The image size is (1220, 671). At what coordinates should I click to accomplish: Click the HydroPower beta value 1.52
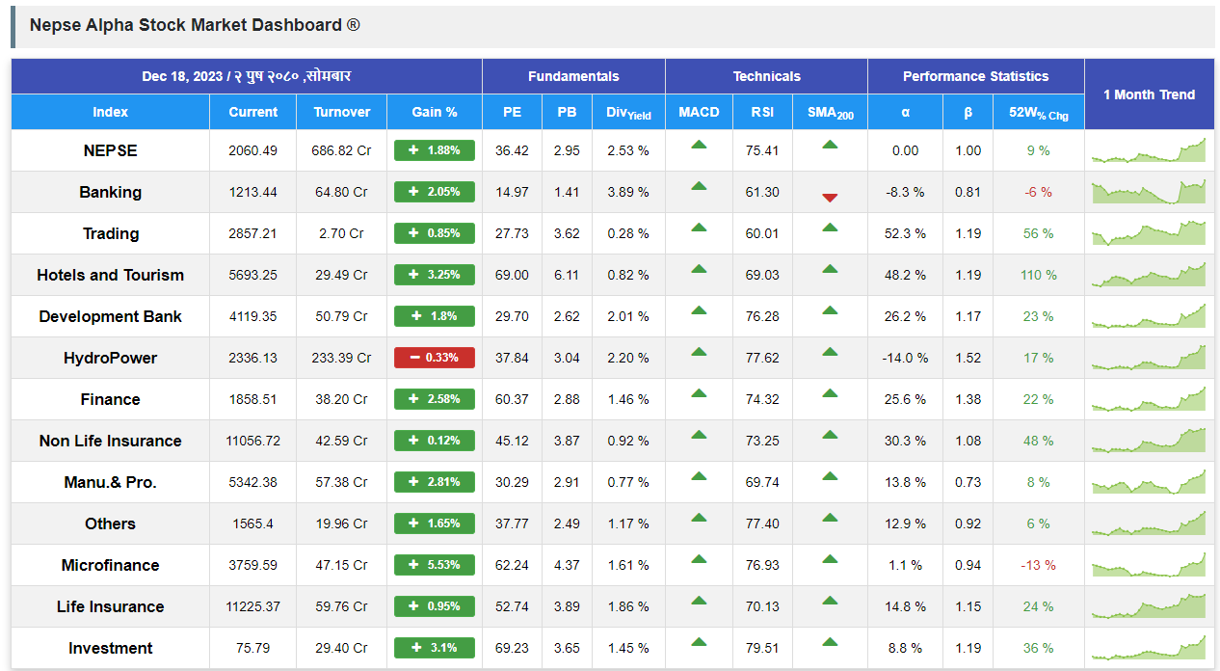(968, 358)
